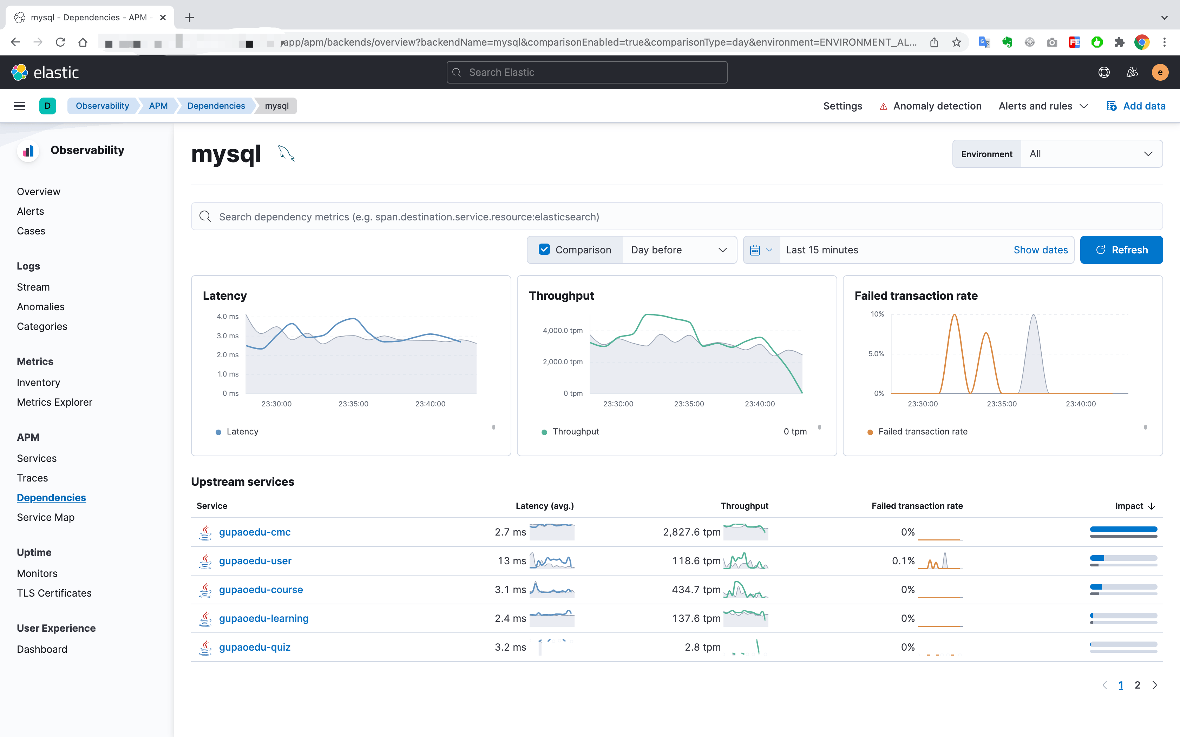
Task: Open Traces in the sidebar
Action: 32,478
